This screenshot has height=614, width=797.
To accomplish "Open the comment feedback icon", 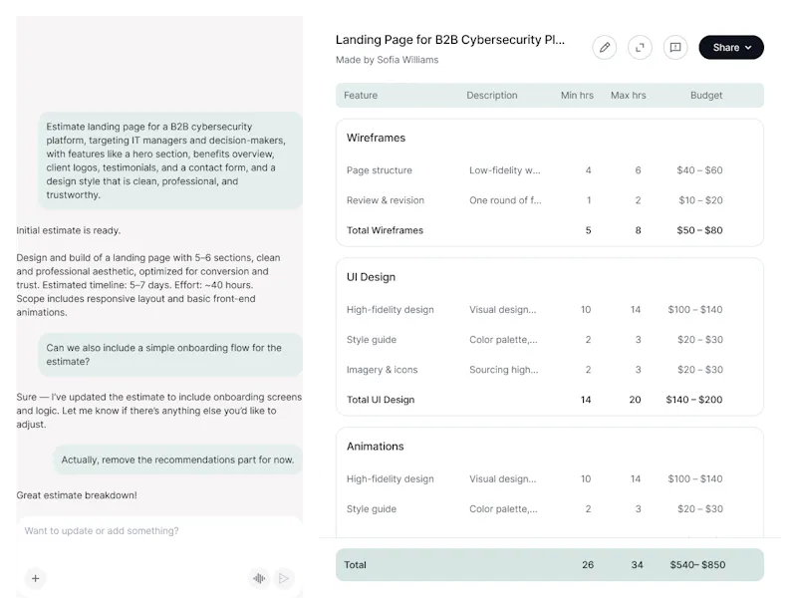I will pyautogui.click(x=675, y=47).
